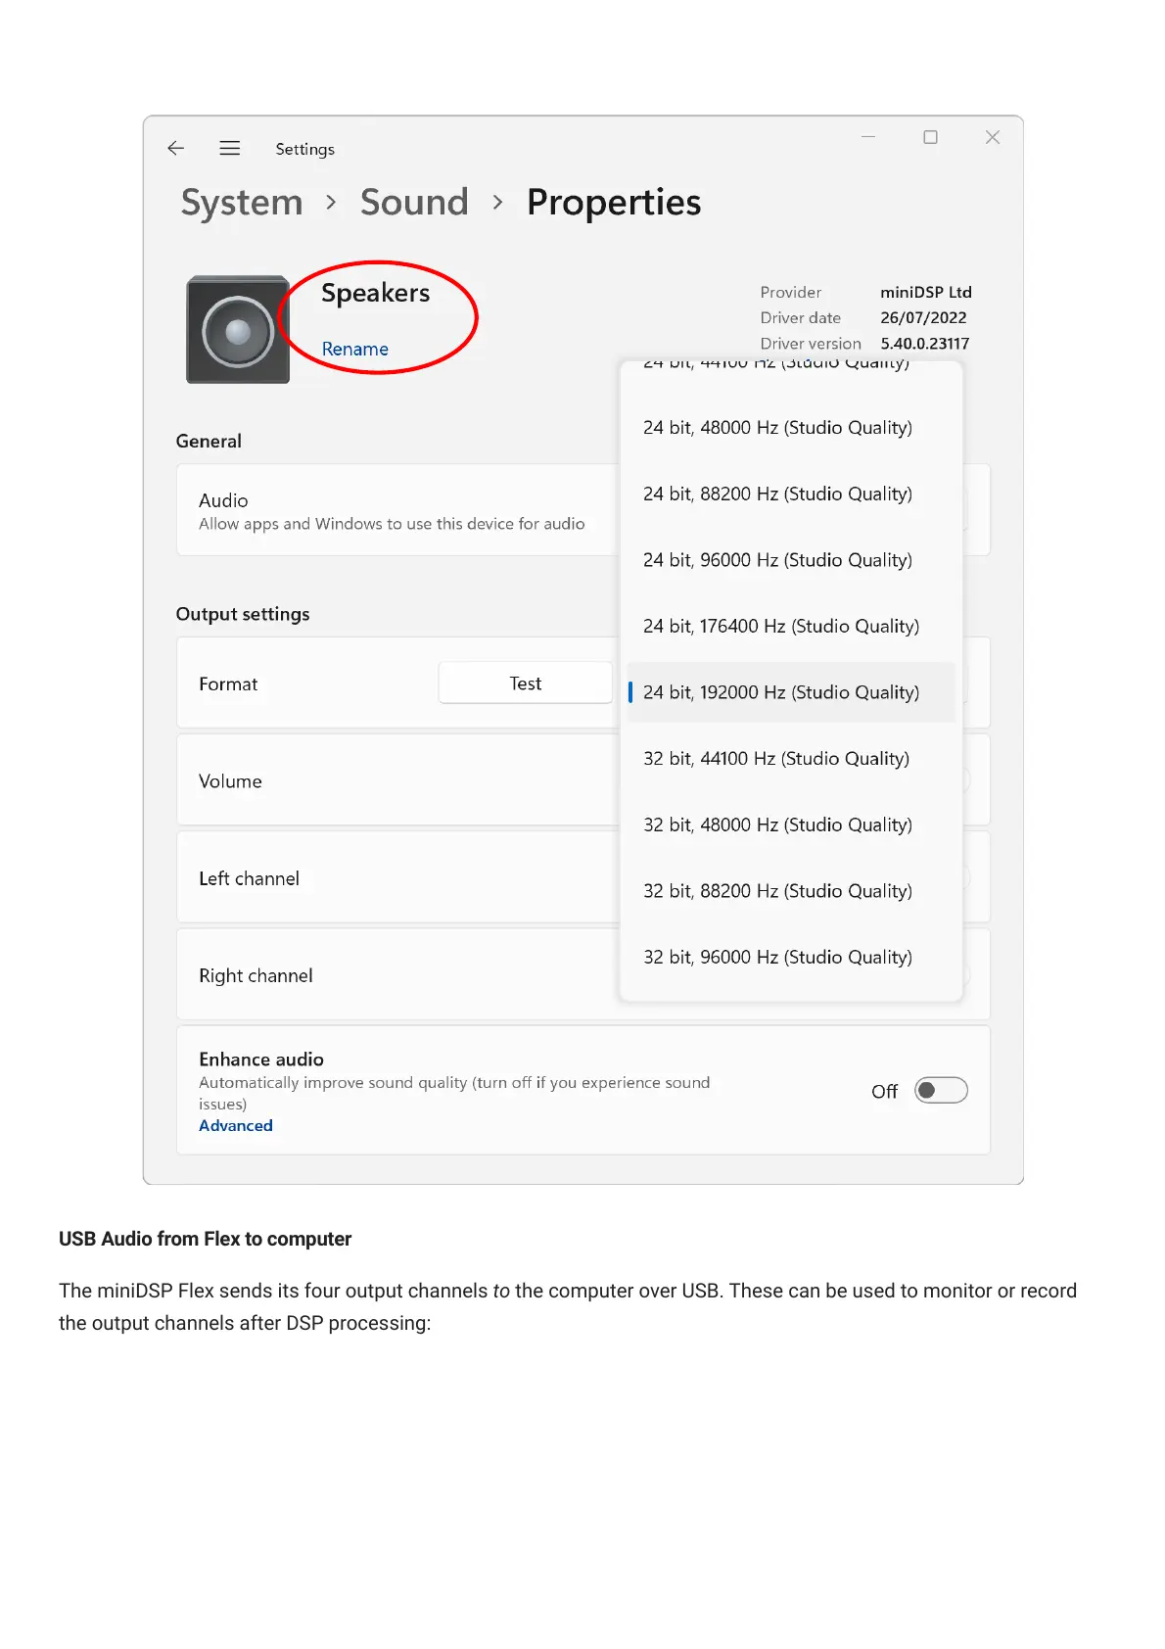Choose 24 bit, 192000 Hz option
This screenshot has width=1165, height=1649.
point(780,692)
